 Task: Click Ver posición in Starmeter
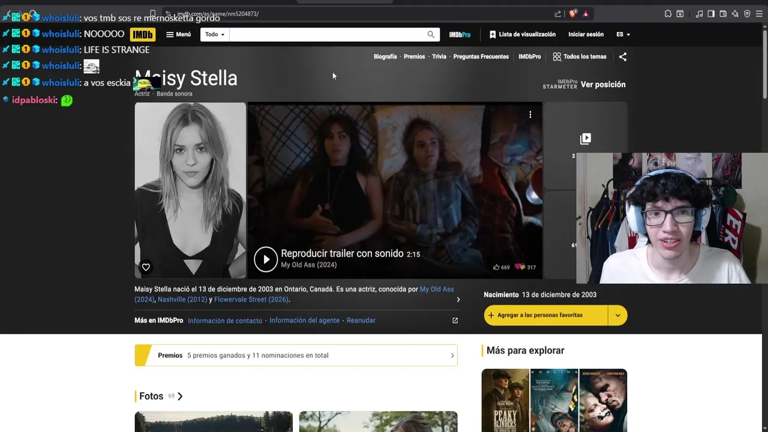(603, 85)
